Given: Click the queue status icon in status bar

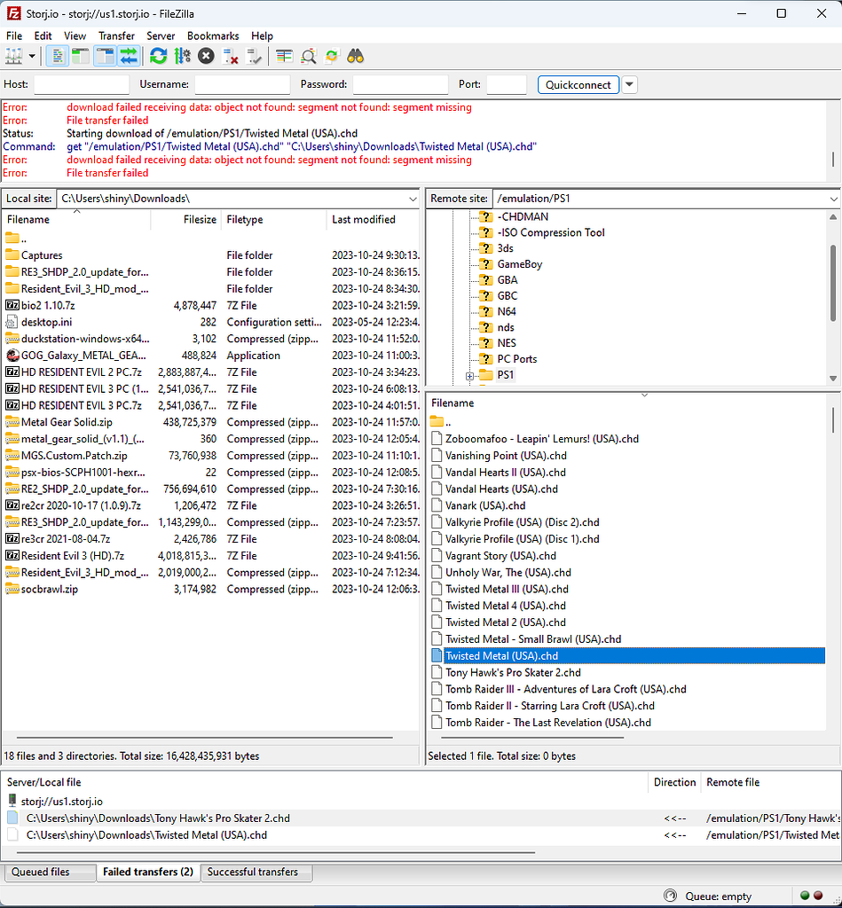Looking at the screenshot, I should coord(670,896).
